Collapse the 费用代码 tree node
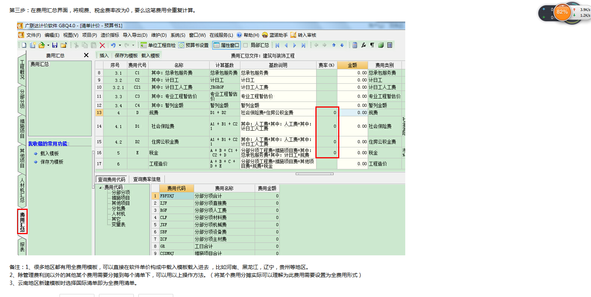 pyautogui.click(x=100, y=187)
